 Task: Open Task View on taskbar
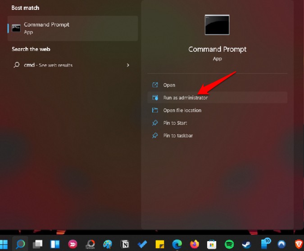pyautogui.click(x=38, y=244)
